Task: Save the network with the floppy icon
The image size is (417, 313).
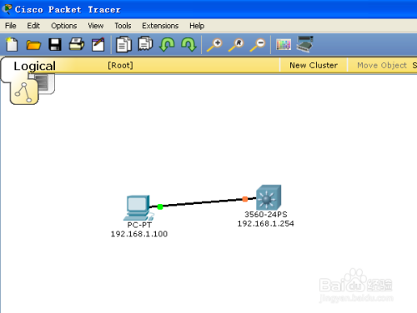Action: pyautogui.click(x=55, y=44)
